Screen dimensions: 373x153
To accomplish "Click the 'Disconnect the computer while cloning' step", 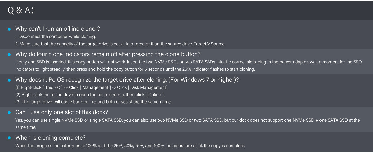I will [55, 36].
